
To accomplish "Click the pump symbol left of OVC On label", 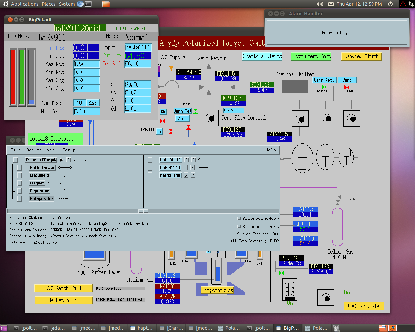I will pyautogui.click(x=326, y=298).
